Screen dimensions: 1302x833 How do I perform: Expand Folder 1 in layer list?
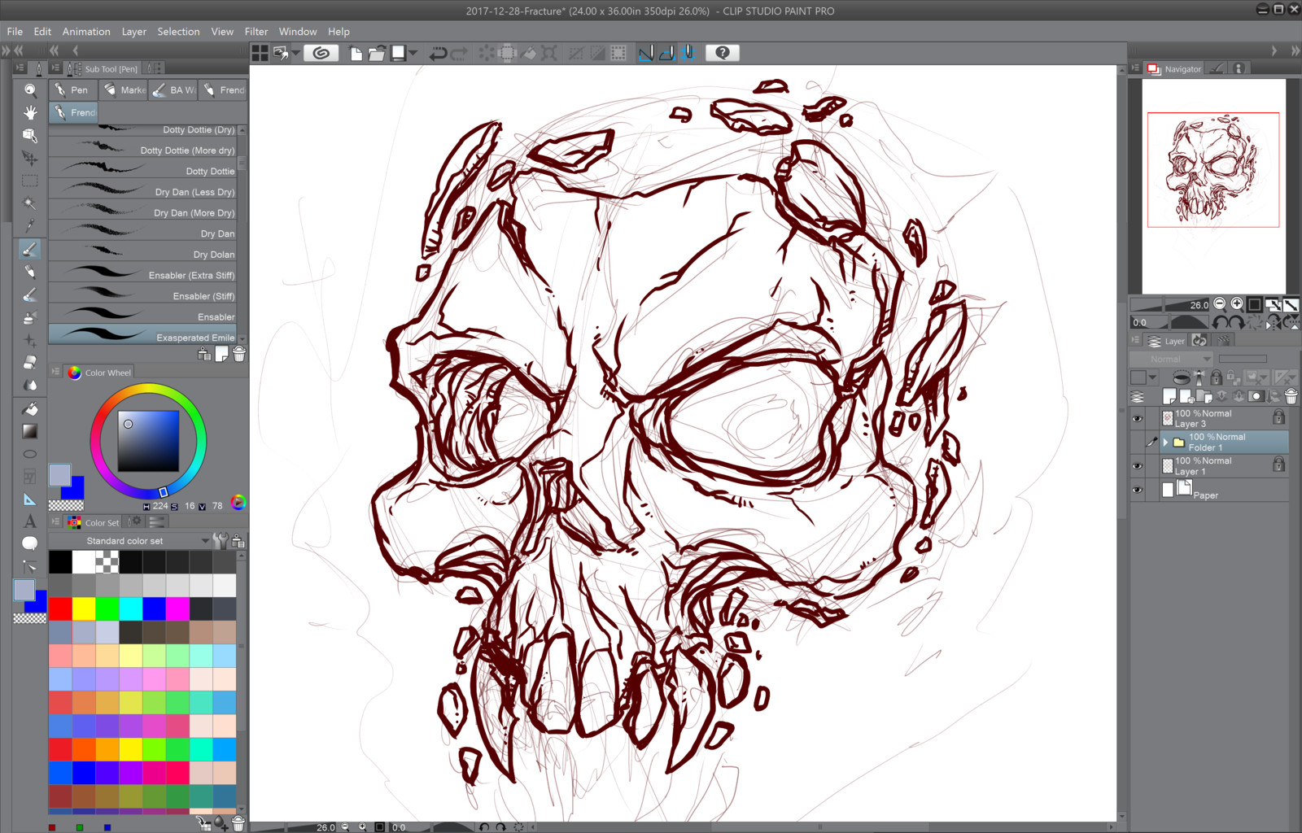coord(1165,442)
